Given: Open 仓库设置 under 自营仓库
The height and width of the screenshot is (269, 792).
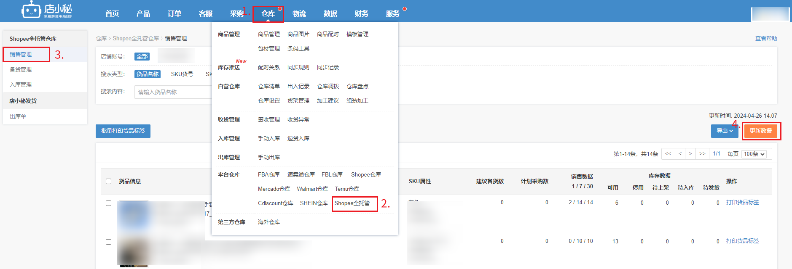Looking at the screenshot, I should pos(269,100).
